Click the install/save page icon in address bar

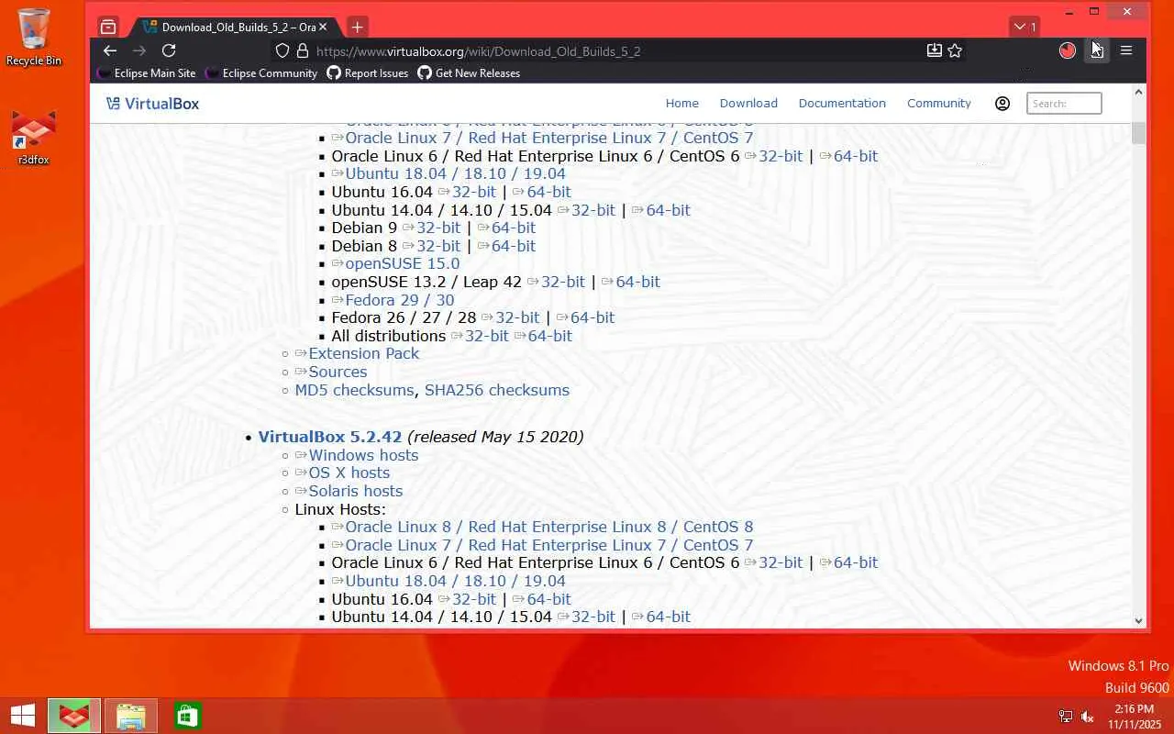(x=934, y=51)
